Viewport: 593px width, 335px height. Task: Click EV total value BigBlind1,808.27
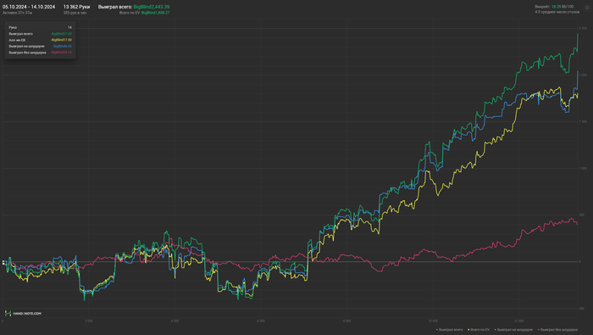click(x=155, y=13)
